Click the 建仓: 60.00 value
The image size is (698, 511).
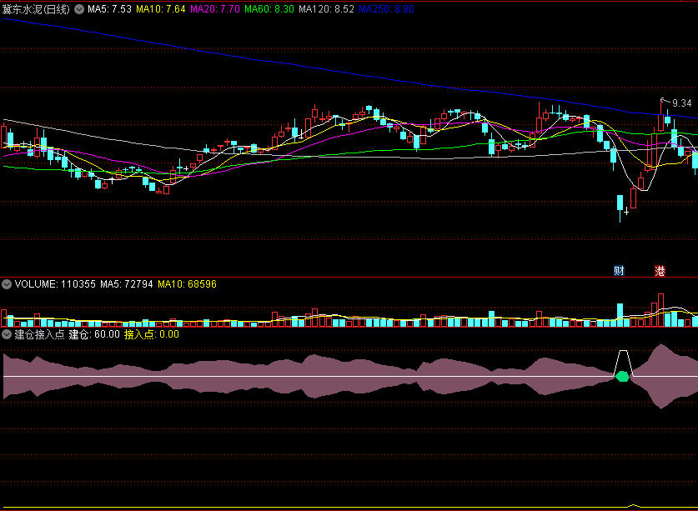[x=94, y=335]
